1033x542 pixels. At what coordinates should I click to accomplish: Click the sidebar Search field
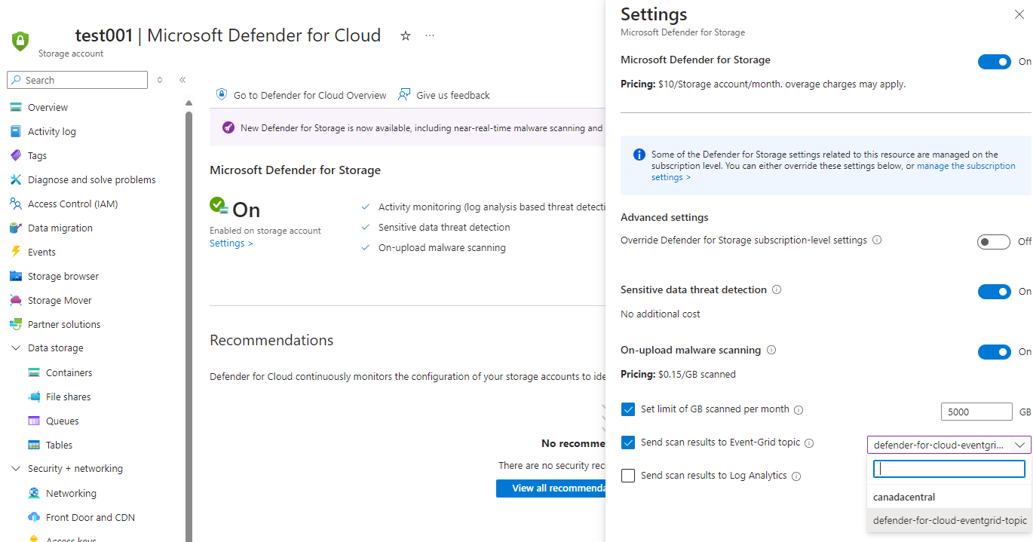pyautogui.click(x=77, y=80)
